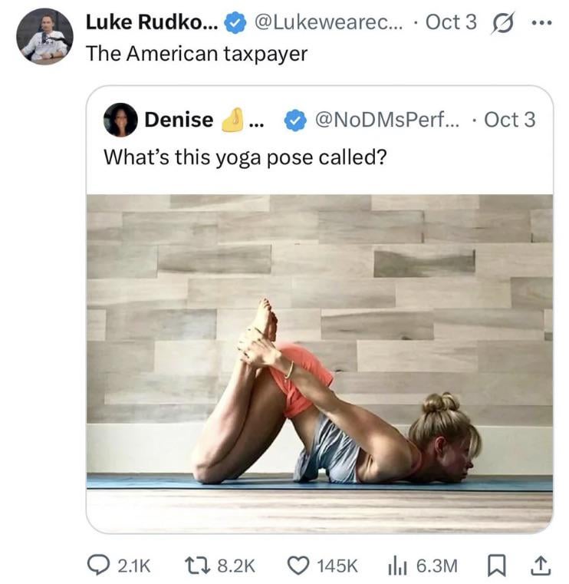Screen dimensions: 569x584
Task: Click the Luke Rudko... display name
Action: (151, 22)
